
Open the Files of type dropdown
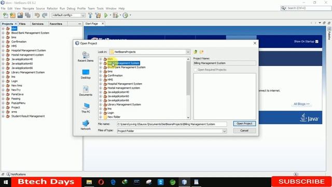pos(224,131)
